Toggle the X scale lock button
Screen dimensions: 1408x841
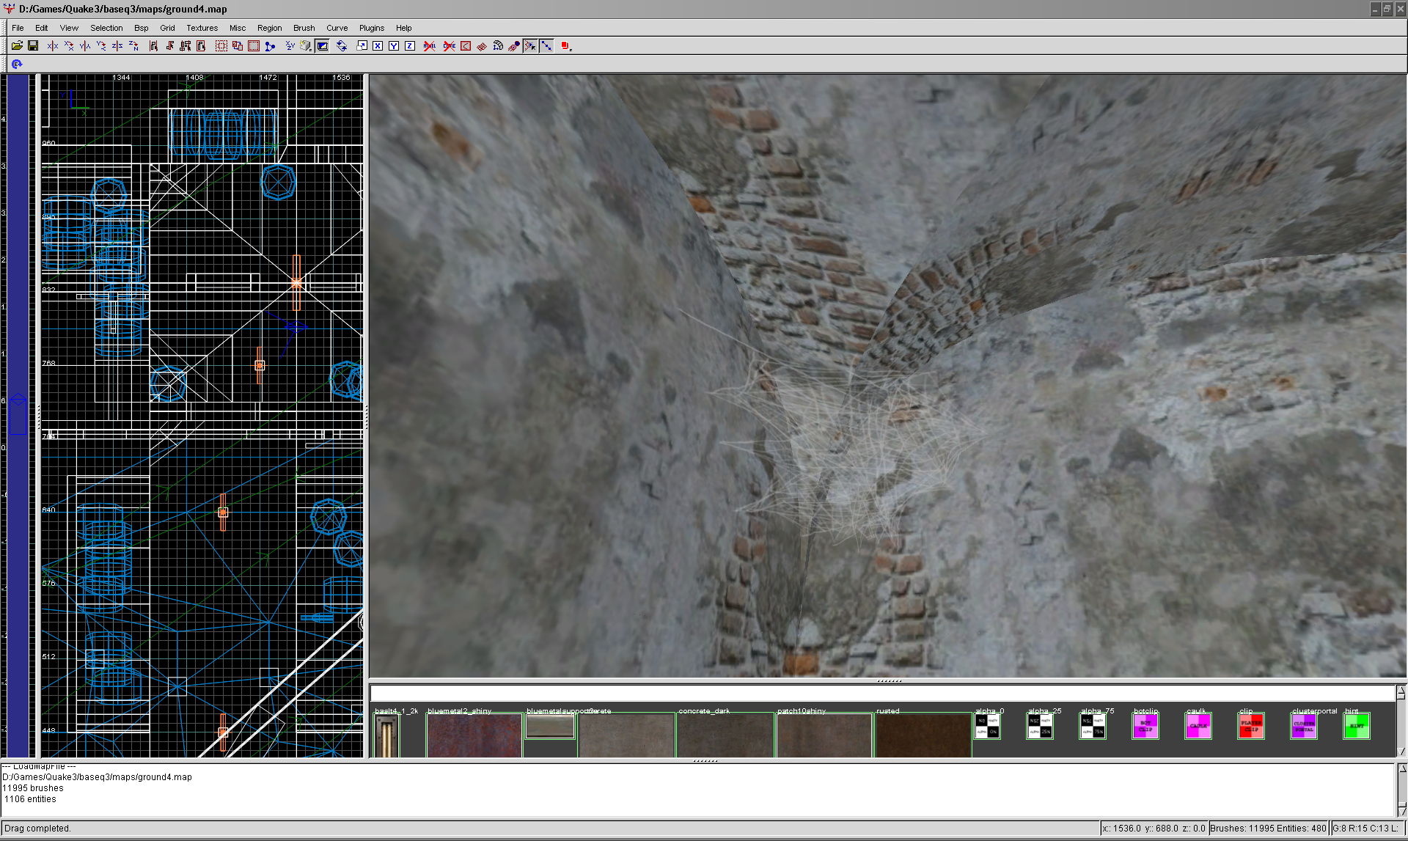pyautogui.click(x=378, y=45)
